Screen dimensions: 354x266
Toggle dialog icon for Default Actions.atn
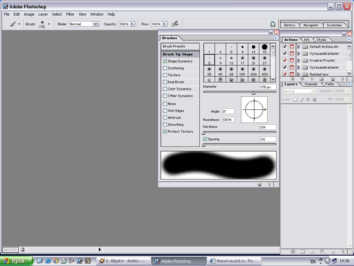click(292, 47)
